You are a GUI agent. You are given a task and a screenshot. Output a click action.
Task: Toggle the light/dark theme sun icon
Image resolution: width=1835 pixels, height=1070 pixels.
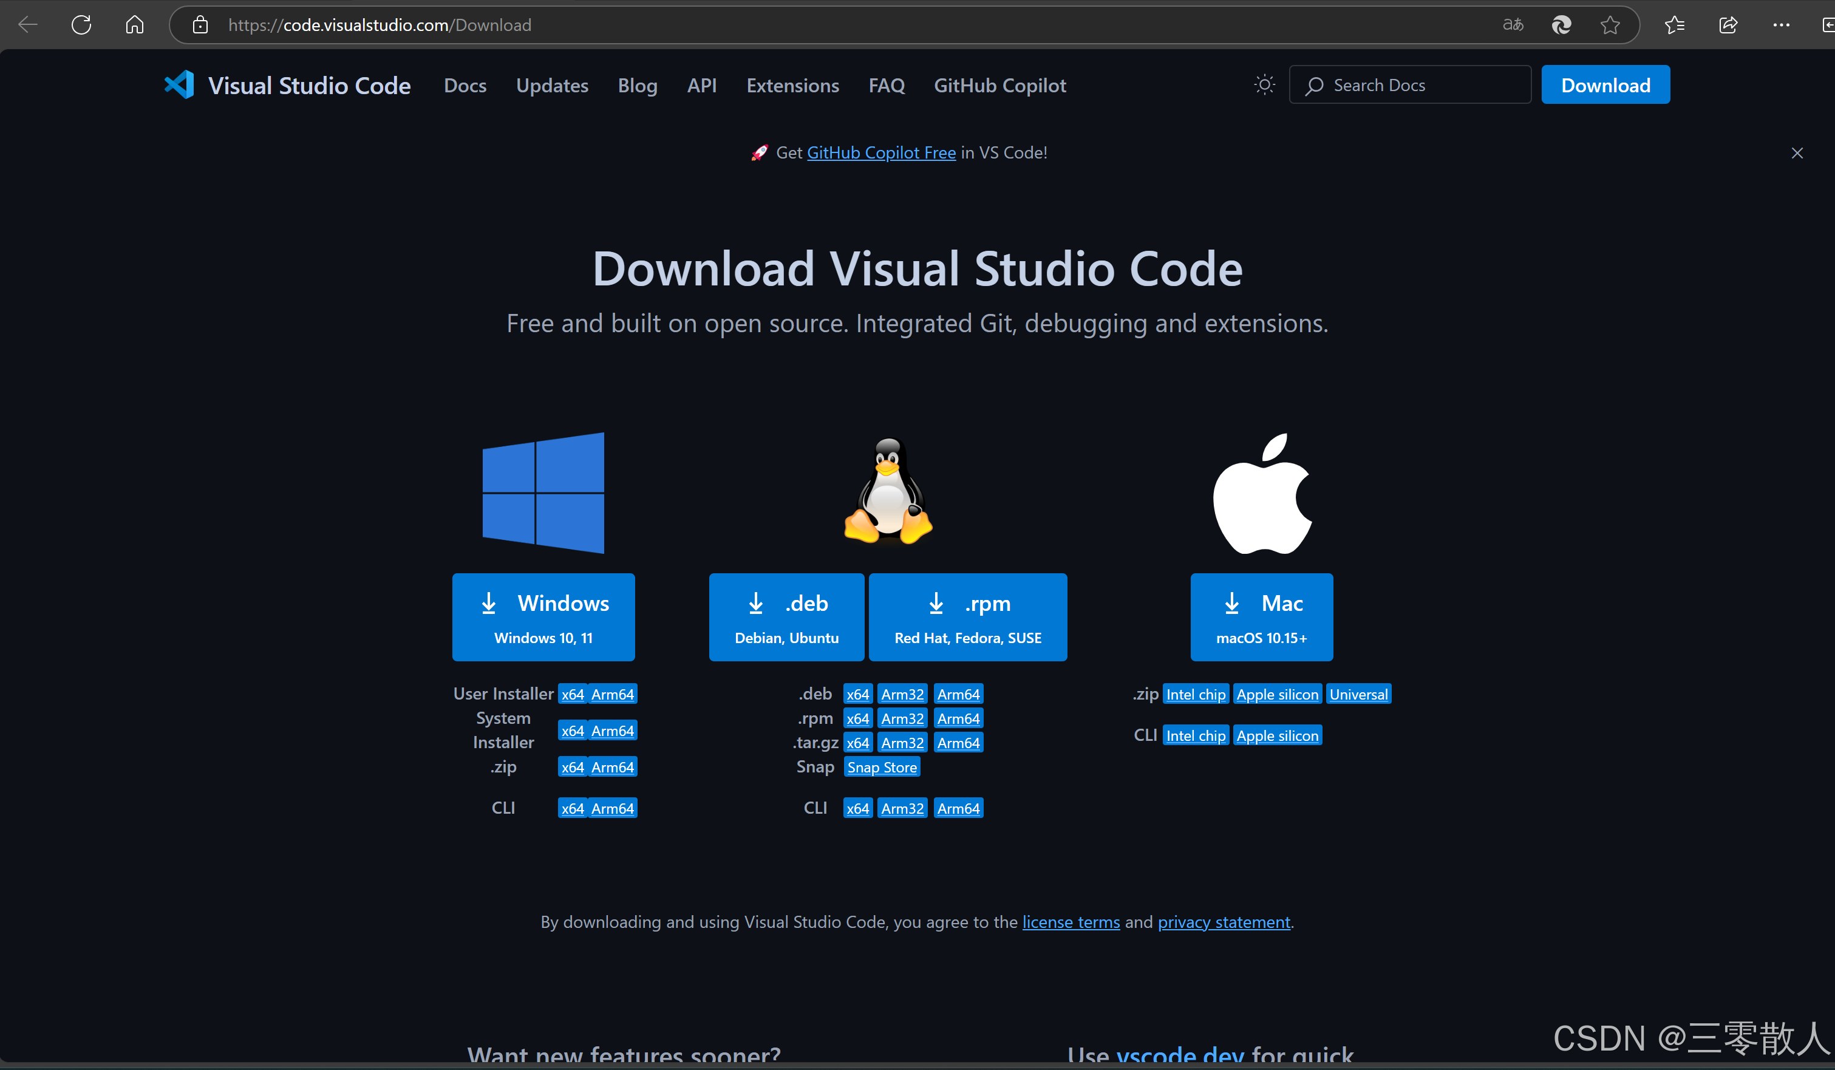(x=1264, y=84)
